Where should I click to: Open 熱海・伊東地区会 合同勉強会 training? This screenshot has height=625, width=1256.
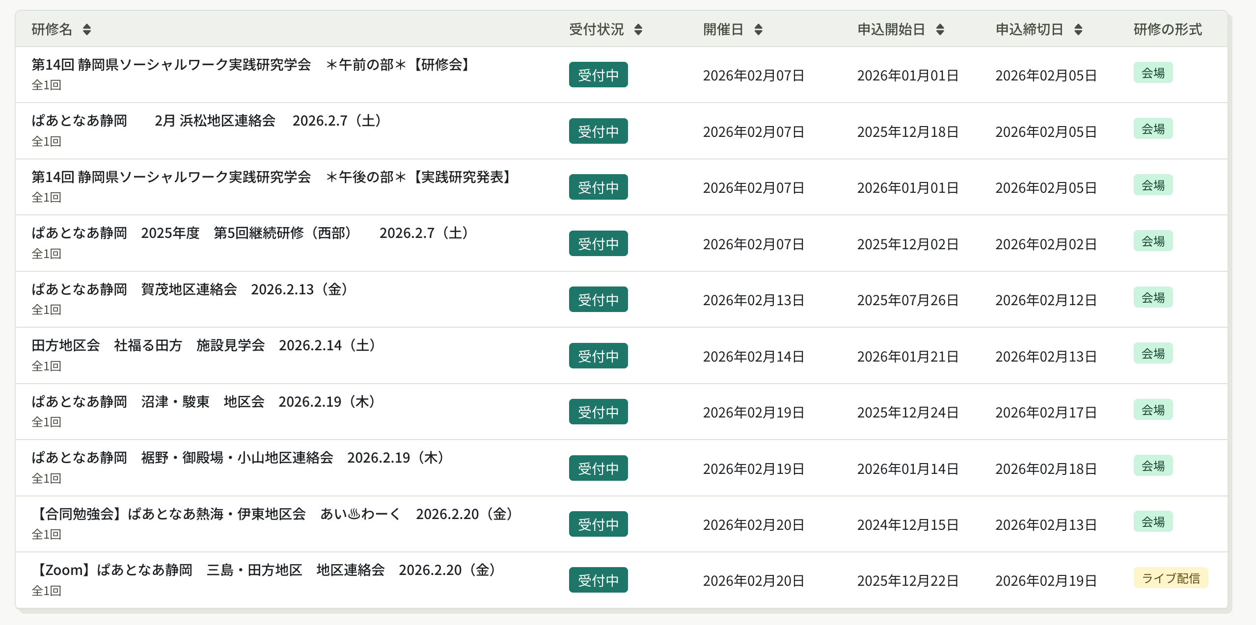point(273,514)
